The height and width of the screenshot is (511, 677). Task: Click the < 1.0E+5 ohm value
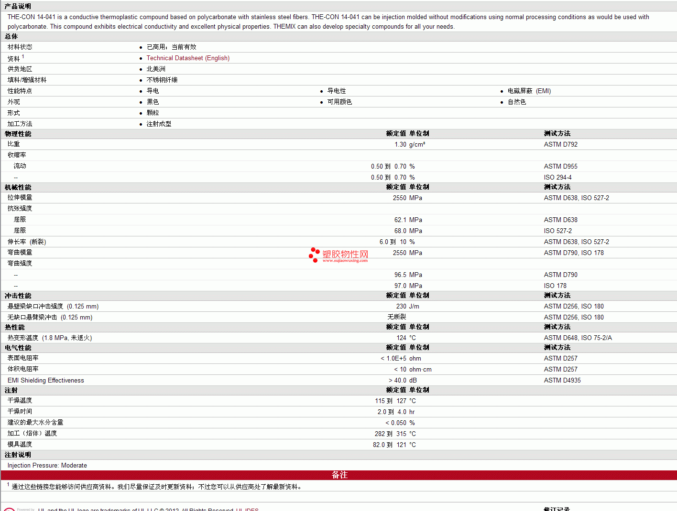tap(401, 358)
